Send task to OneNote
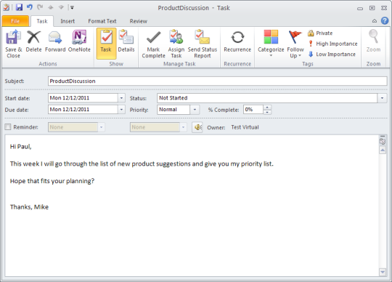 pos(79,41)
